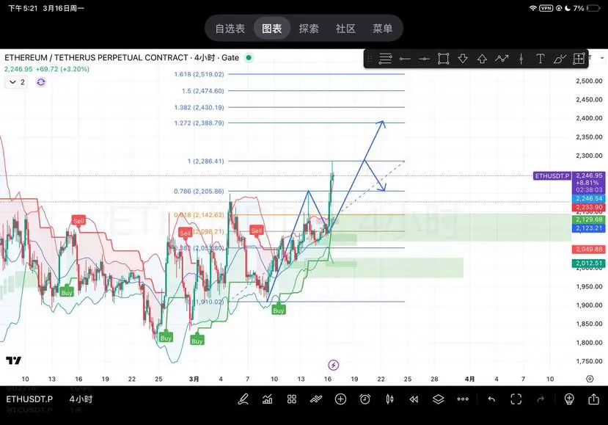Tap the 2,012.51 green price label

(x=589, y=264)
